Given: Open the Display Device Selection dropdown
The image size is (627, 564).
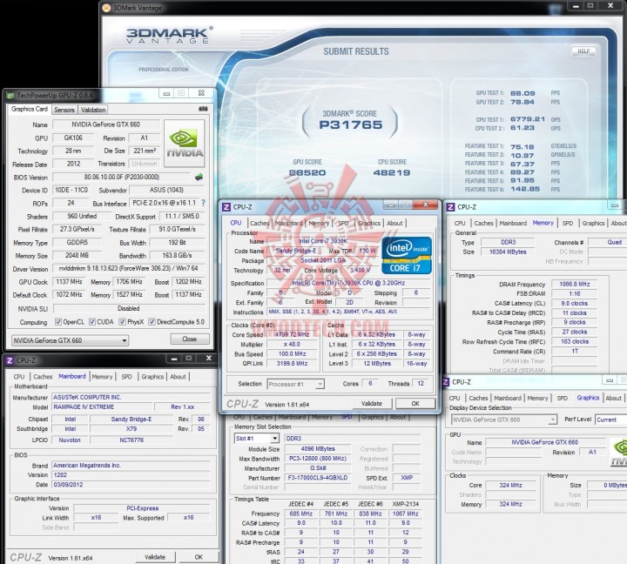Looking at the screenshot, I should 504,420.
